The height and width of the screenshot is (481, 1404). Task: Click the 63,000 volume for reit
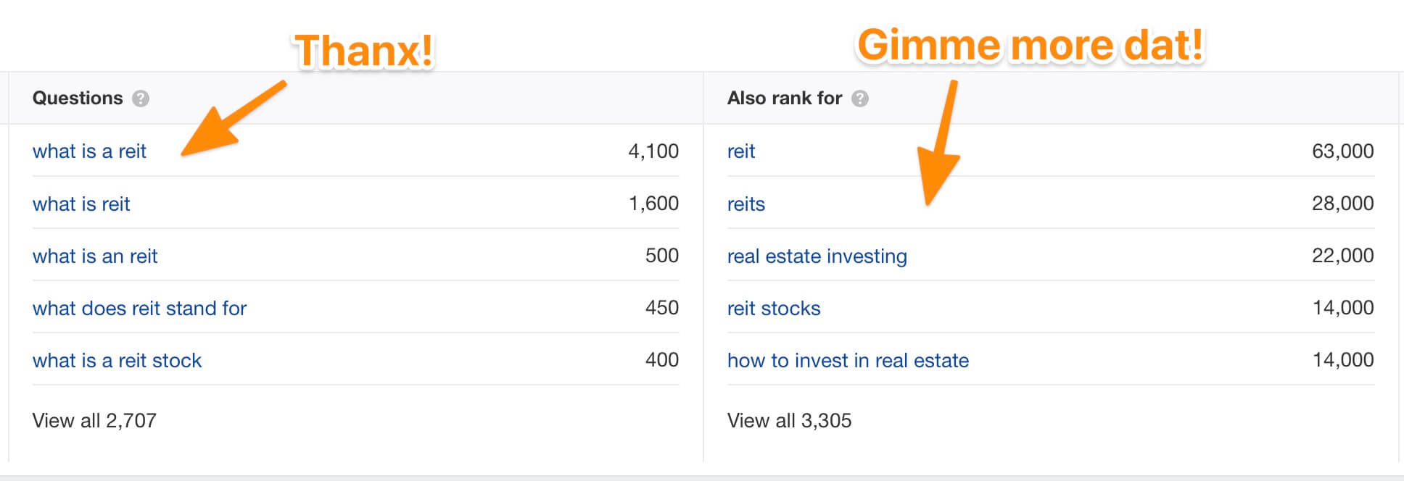[x=1342, y=151]
